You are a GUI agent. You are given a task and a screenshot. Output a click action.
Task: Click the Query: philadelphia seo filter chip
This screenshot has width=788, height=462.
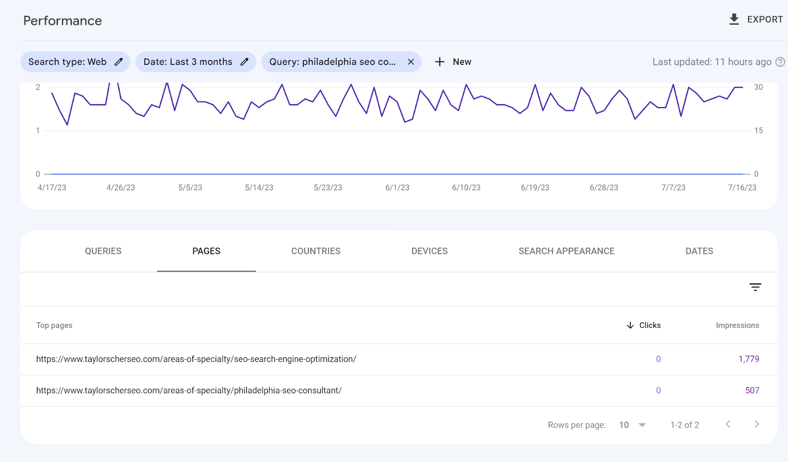pos(332,62)
